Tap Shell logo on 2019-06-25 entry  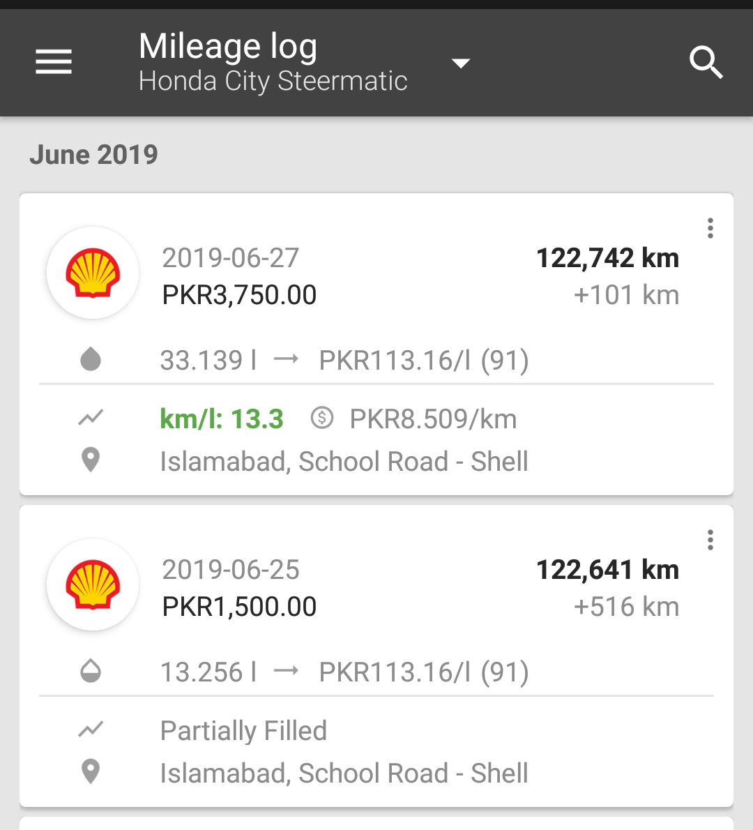click(x=93, y=584)
